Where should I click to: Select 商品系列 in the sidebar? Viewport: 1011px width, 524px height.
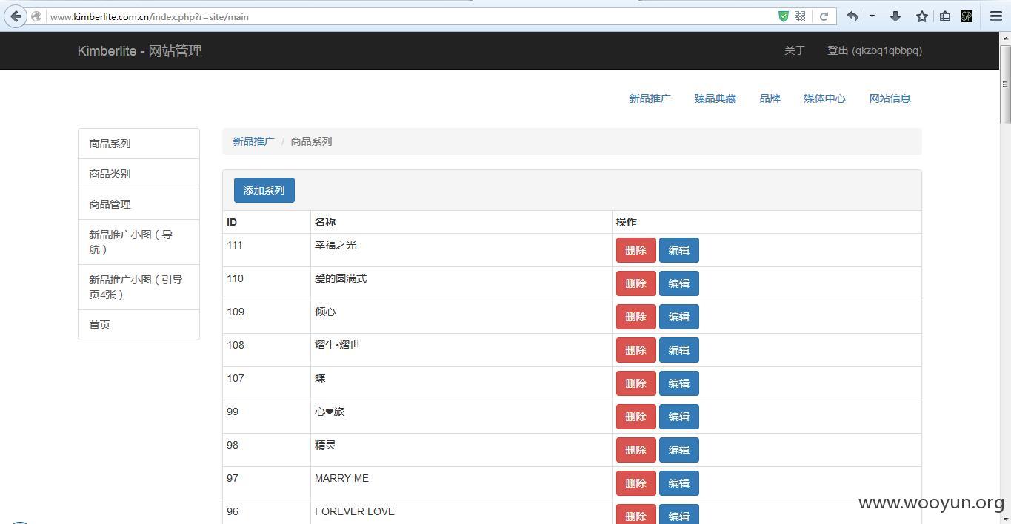click(x=139, y=144)
